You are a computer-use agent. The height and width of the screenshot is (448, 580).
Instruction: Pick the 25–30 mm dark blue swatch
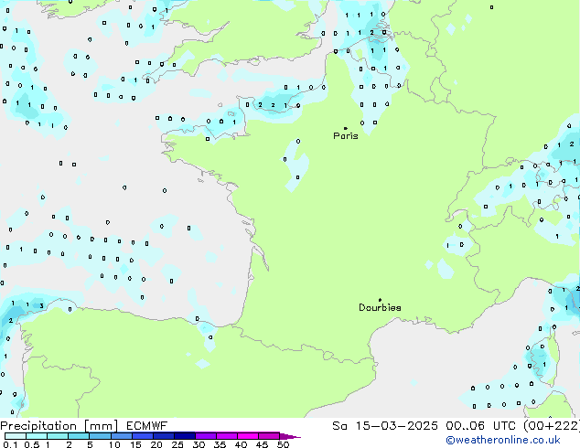(185, 436)
